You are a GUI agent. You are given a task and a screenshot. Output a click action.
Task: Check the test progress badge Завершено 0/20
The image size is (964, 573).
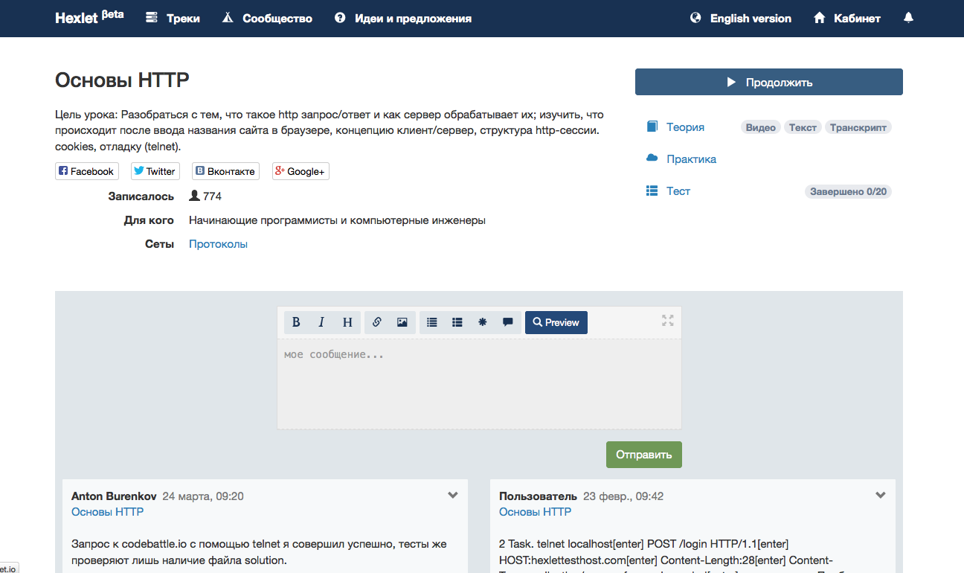click(x=847, y=191)
